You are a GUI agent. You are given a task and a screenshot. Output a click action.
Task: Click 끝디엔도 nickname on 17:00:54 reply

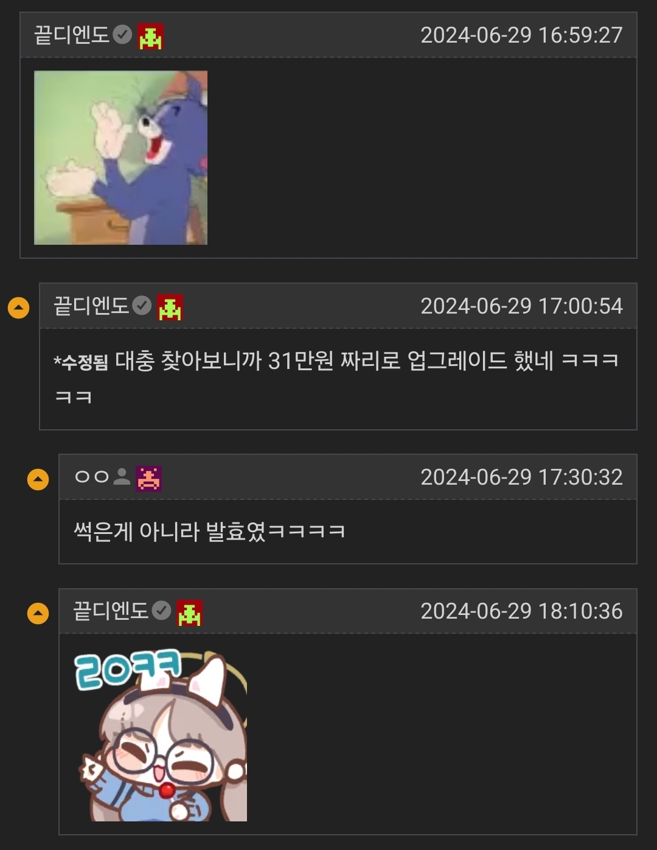click(x=91, y=305)
